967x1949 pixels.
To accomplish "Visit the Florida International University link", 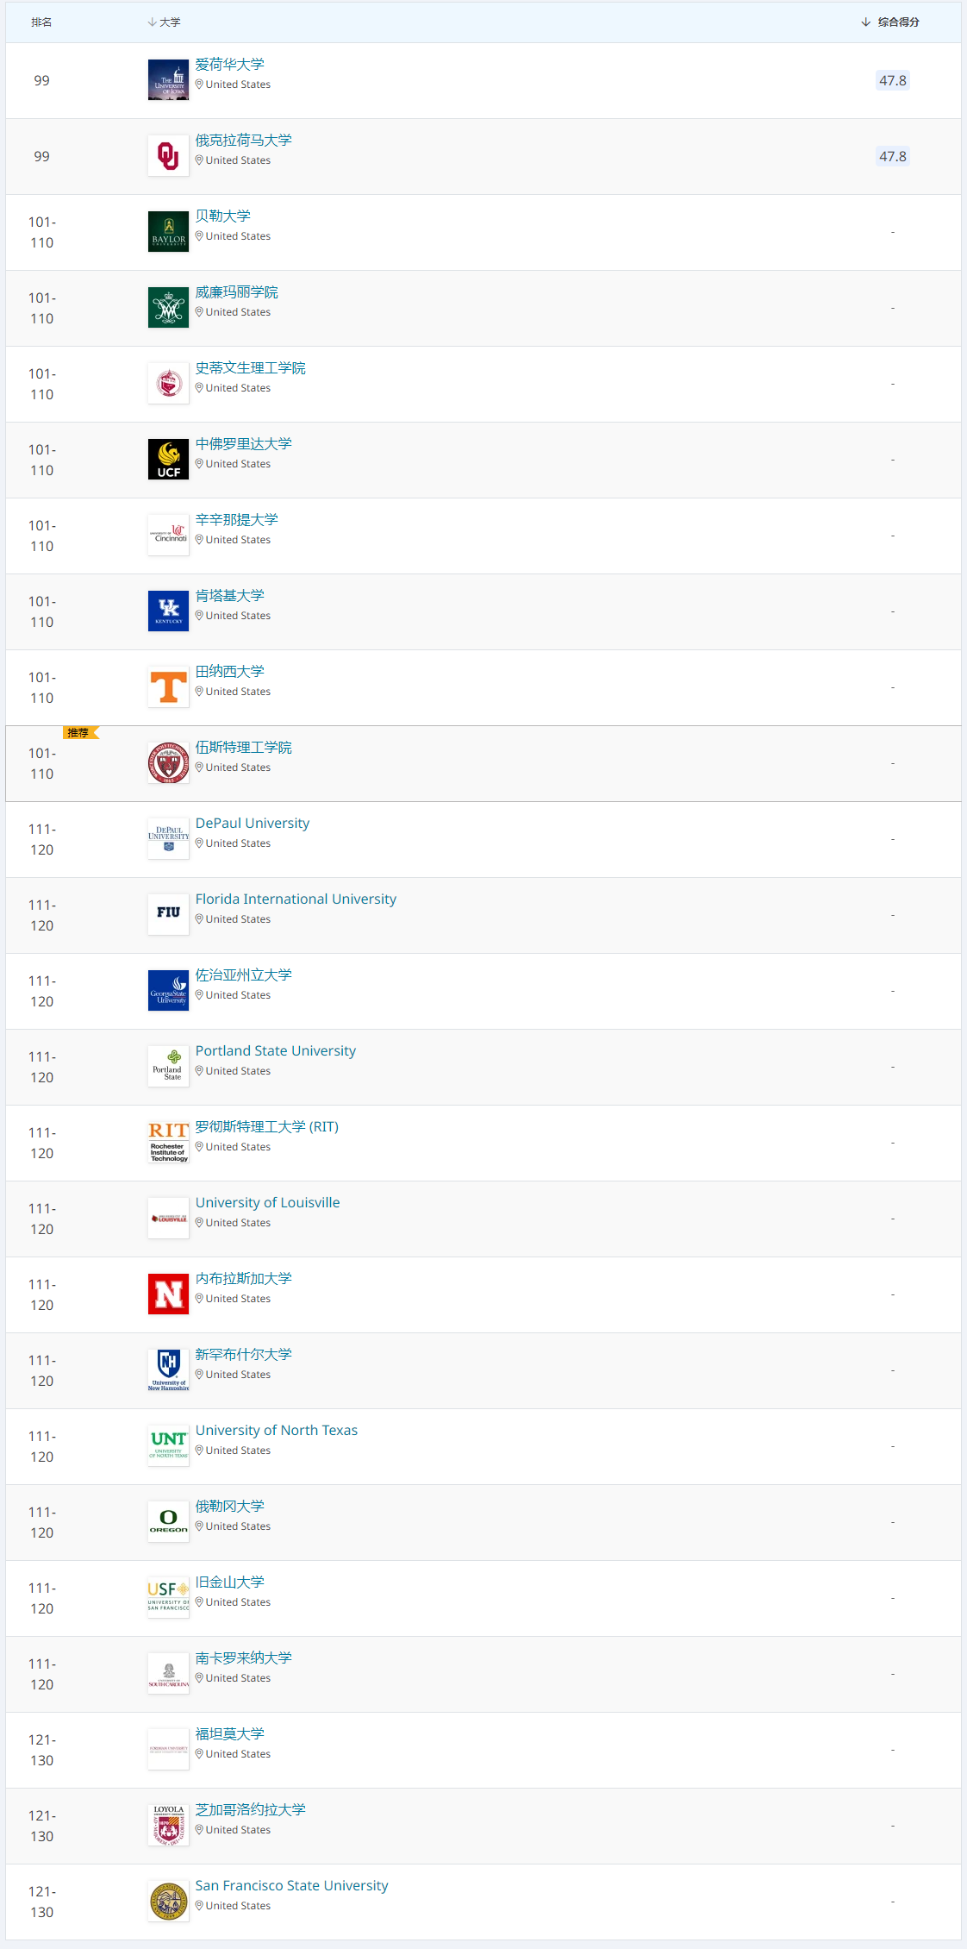I will 296,899.
